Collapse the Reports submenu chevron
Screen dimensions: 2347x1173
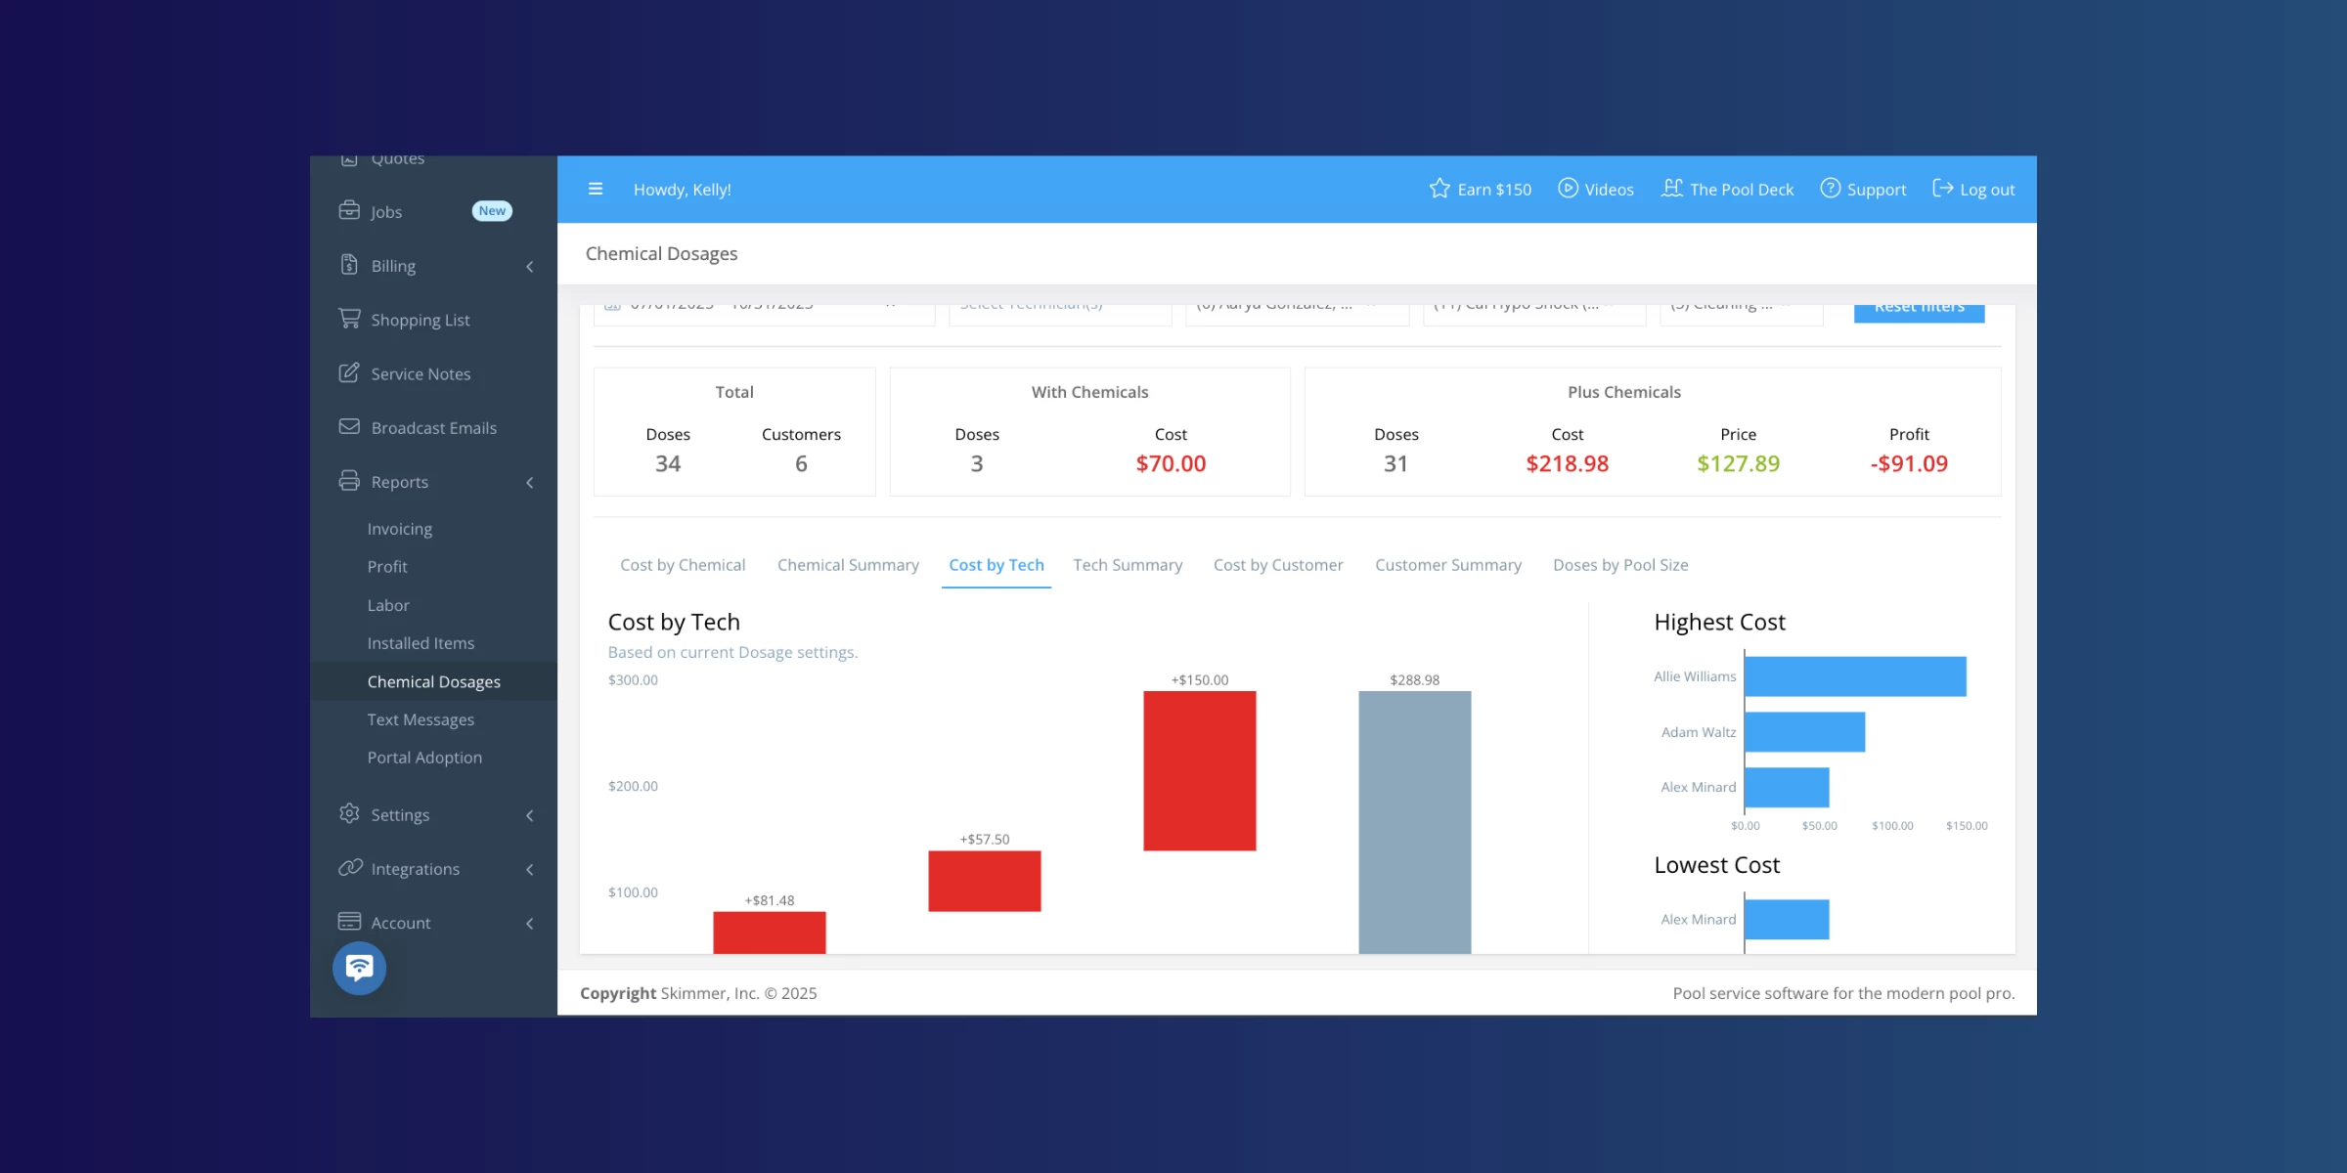point(529,482)
